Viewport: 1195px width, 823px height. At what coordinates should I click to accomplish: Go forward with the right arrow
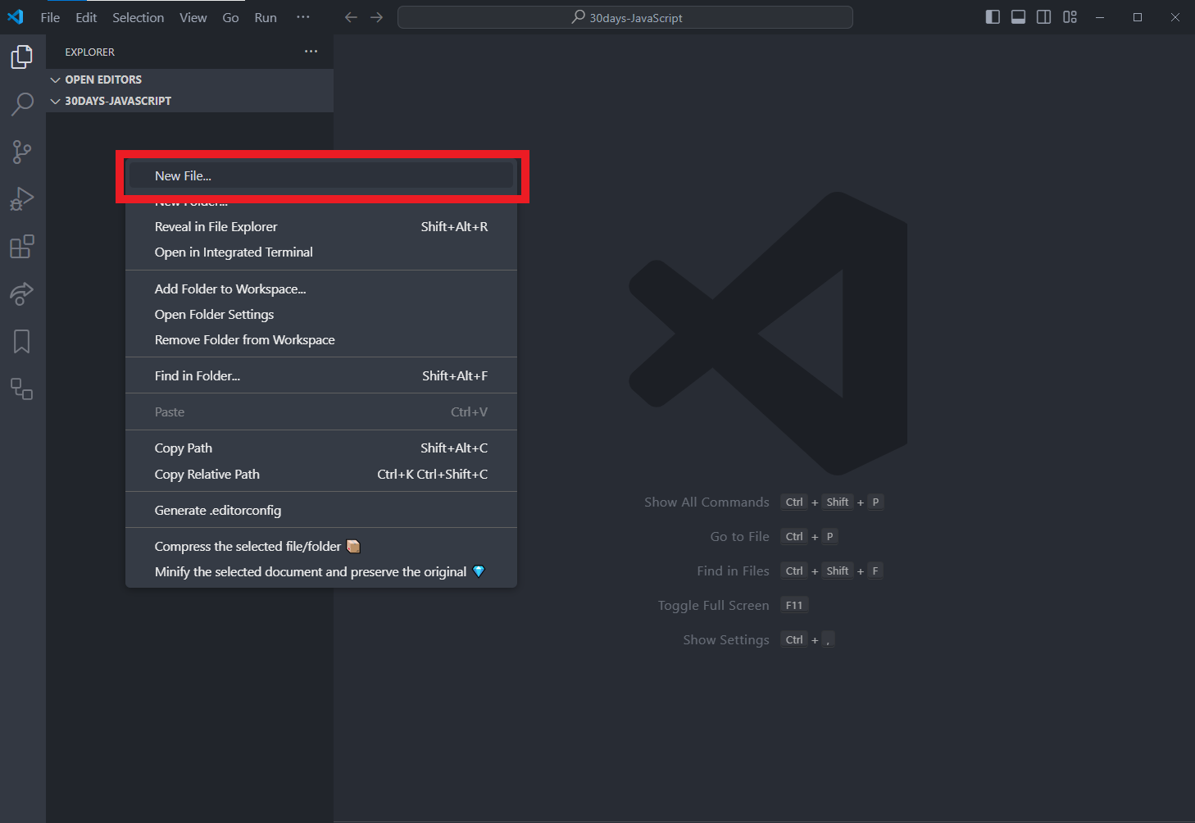pos(376,17)
